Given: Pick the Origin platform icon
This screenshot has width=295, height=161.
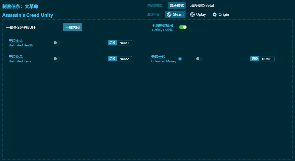Looking at the screenshot, I should click(214, 14).
